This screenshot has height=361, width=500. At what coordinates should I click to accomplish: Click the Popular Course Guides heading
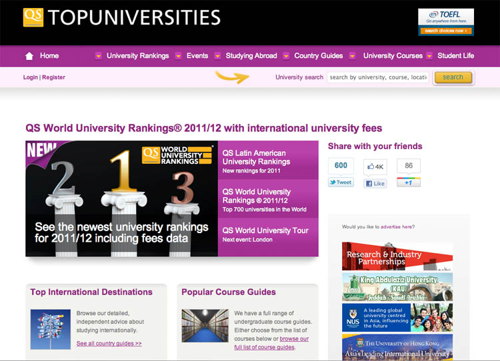229,292
